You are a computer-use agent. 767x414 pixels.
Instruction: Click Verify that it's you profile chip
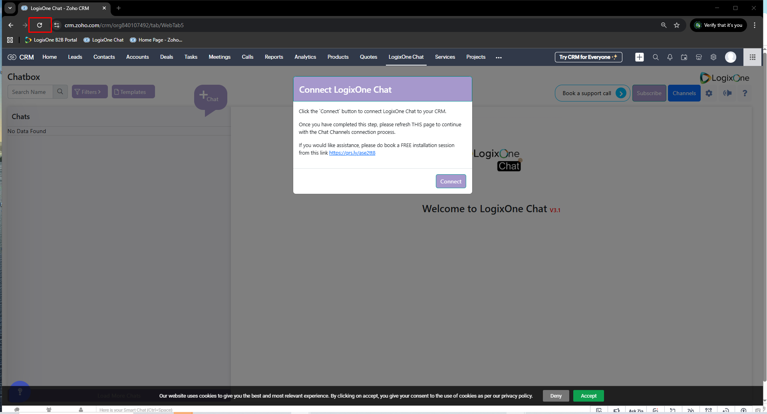click(x=719, y=25)
